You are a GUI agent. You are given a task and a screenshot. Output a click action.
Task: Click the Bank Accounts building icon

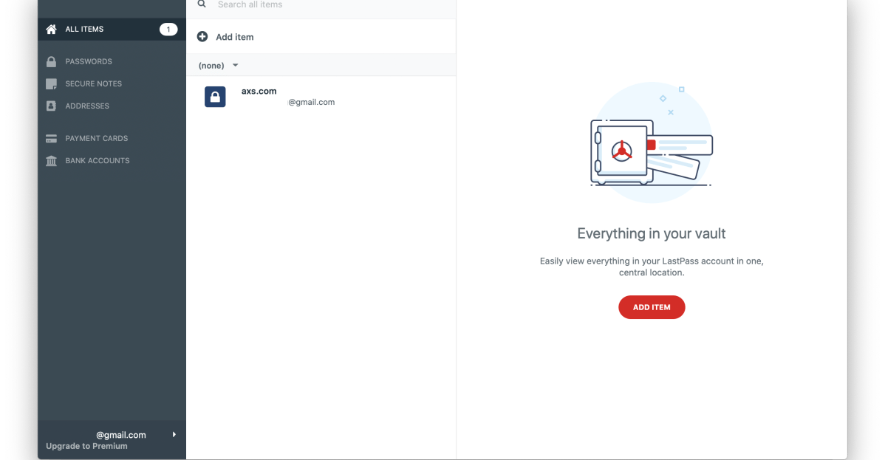(51, 161)
